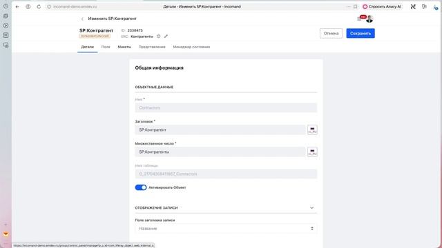Open the applications grid icon with the red badge
The image size is (442, 248).
point(360,19)
